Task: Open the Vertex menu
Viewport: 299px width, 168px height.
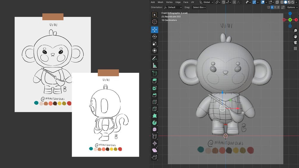Action: pyautogui.click(x=169, y=2)
